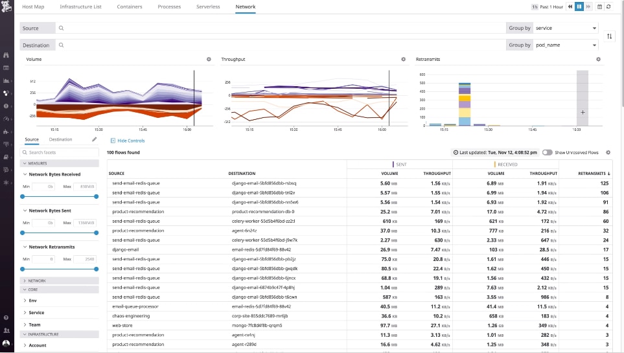624x353 pixels.
Task: Open the infrastructure icon in the sidebar
Action: coord(6,93)
